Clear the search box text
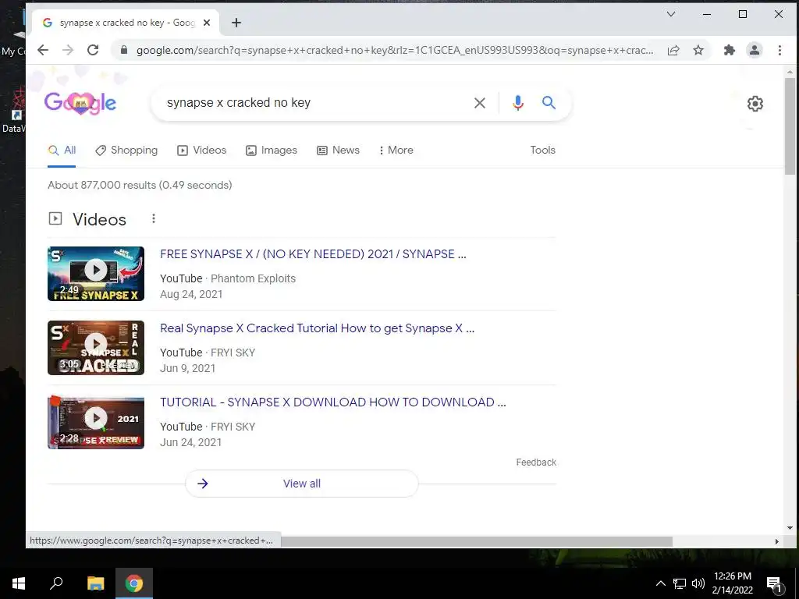 tap(480, 103)
